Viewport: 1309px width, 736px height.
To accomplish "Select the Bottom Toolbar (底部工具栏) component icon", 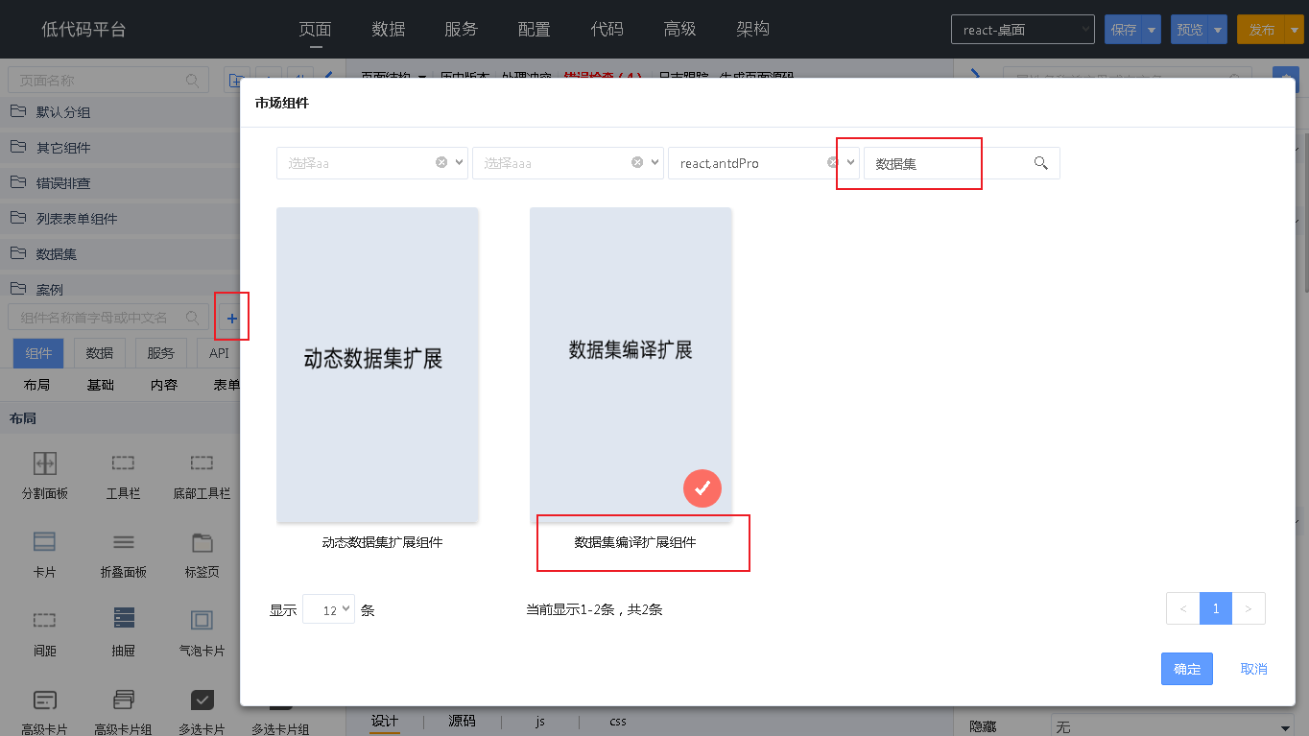I will pos(202,463).
